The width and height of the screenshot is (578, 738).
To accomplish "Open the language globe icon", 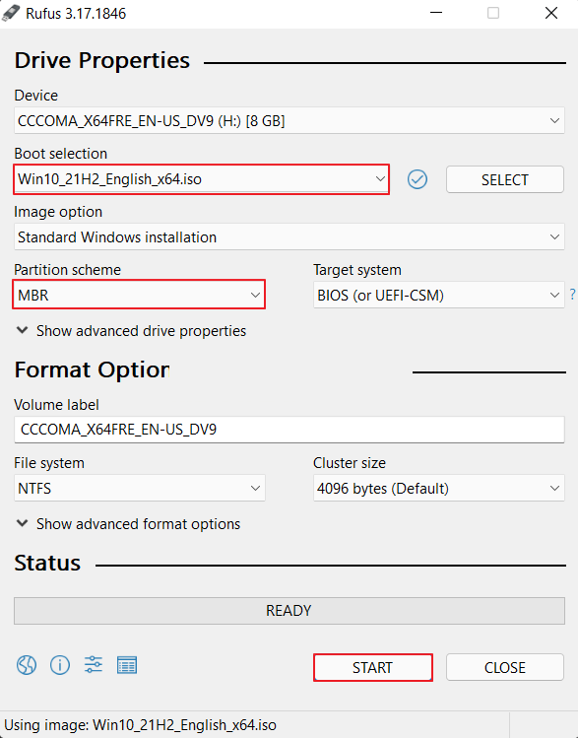I will pyautogui.click(x=27, y=665).
